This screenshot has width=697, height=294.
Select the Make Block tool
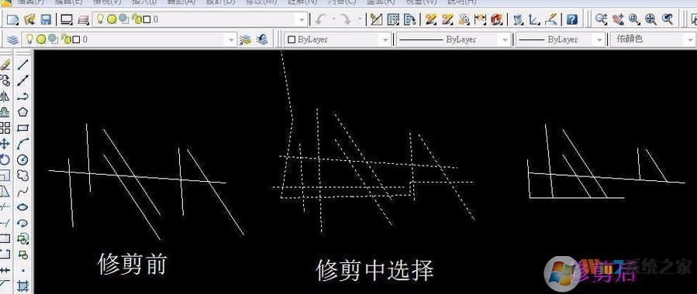tap(22, 255)
